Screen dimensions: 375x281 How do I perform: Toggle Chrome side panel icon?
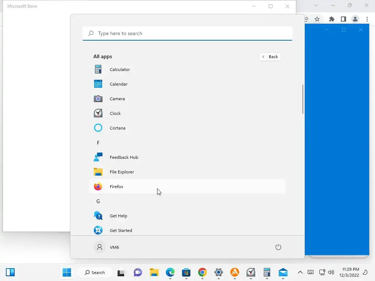(x=344, y=19)
